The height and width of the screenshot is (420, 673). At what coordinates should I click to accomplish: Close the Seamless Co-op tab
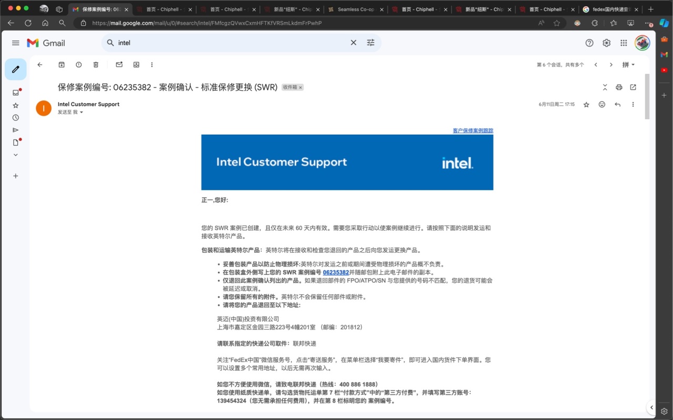click(x=381, y=9)
